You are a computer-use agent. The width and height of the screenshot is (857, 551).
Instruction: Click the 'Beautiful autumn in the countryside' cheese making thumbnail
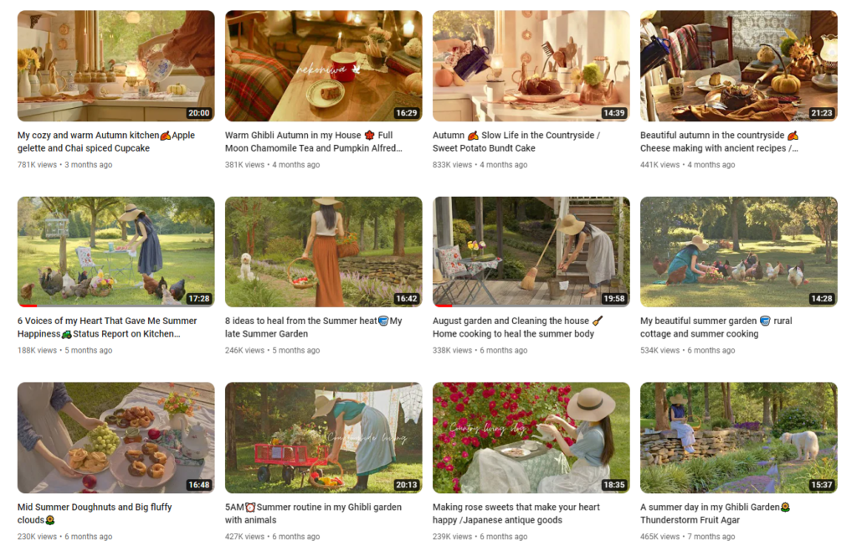738,64
